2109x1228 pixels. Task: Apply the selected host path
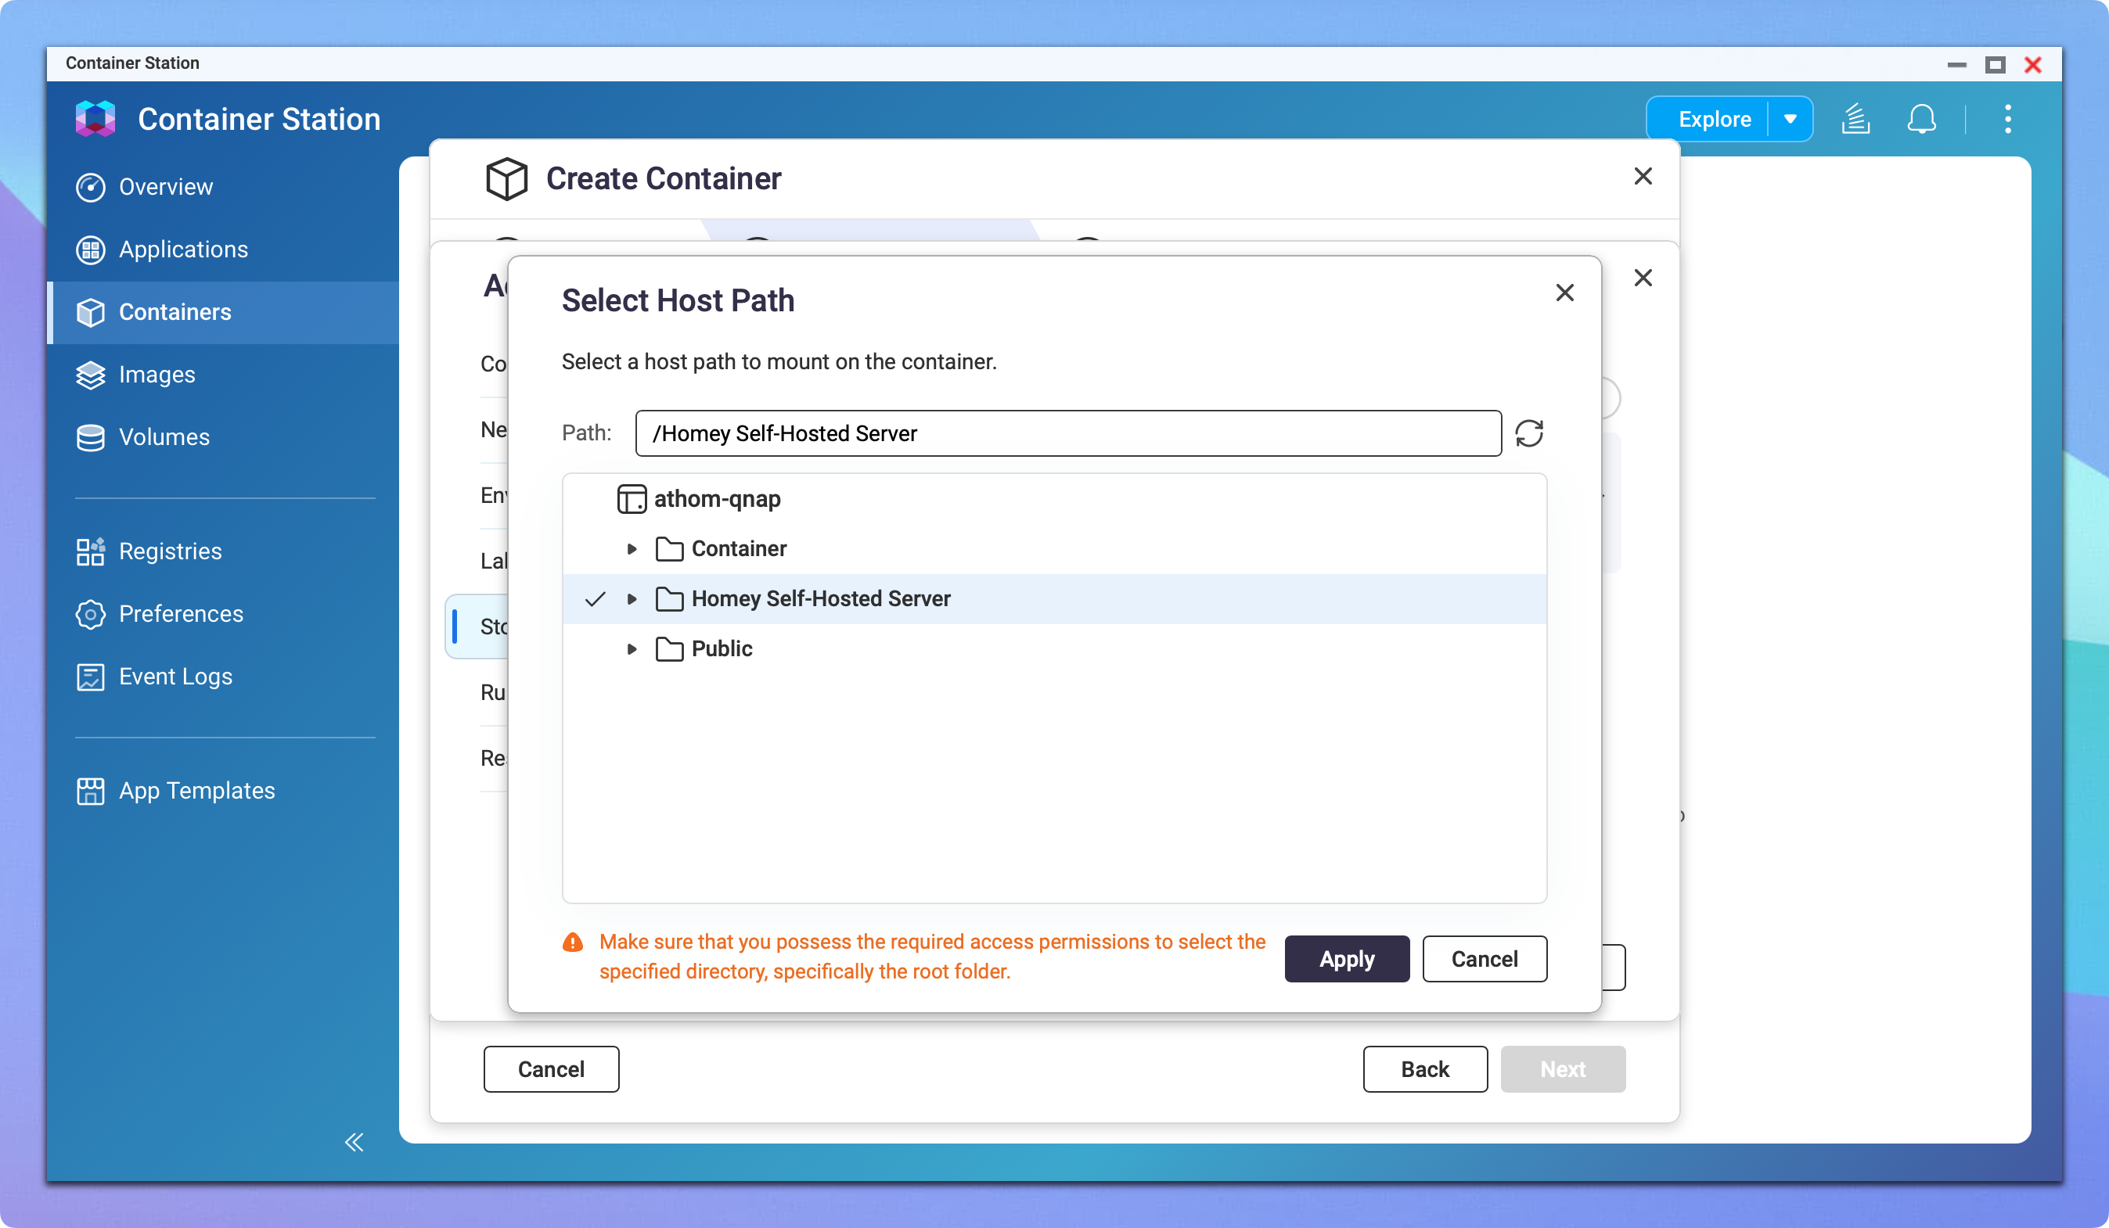pos(1347,959)
